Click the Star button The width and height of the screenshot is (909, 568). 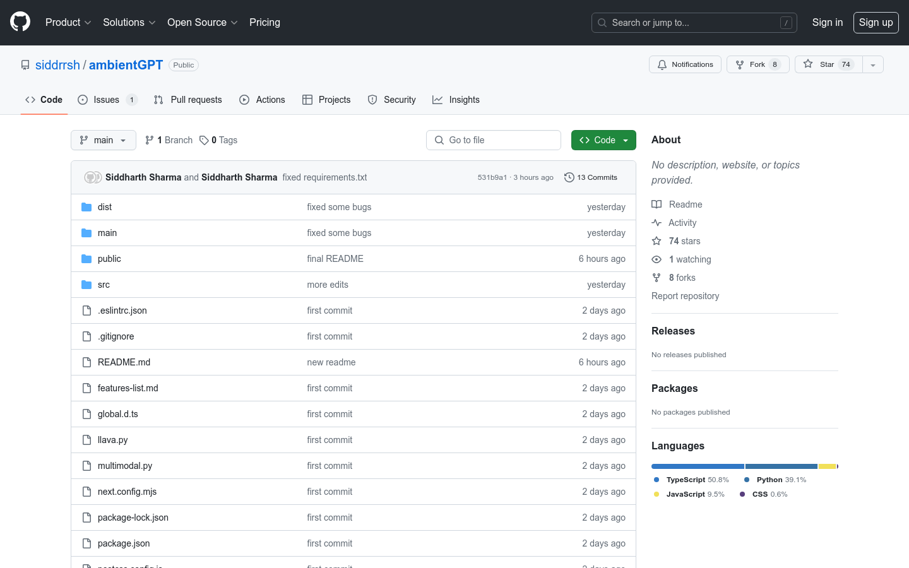point(829,64)
